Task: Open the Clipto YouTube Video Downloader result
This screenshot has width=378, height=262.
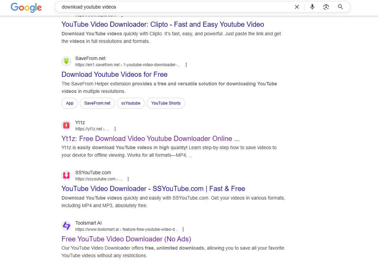Action: click(x=163, y=24)
